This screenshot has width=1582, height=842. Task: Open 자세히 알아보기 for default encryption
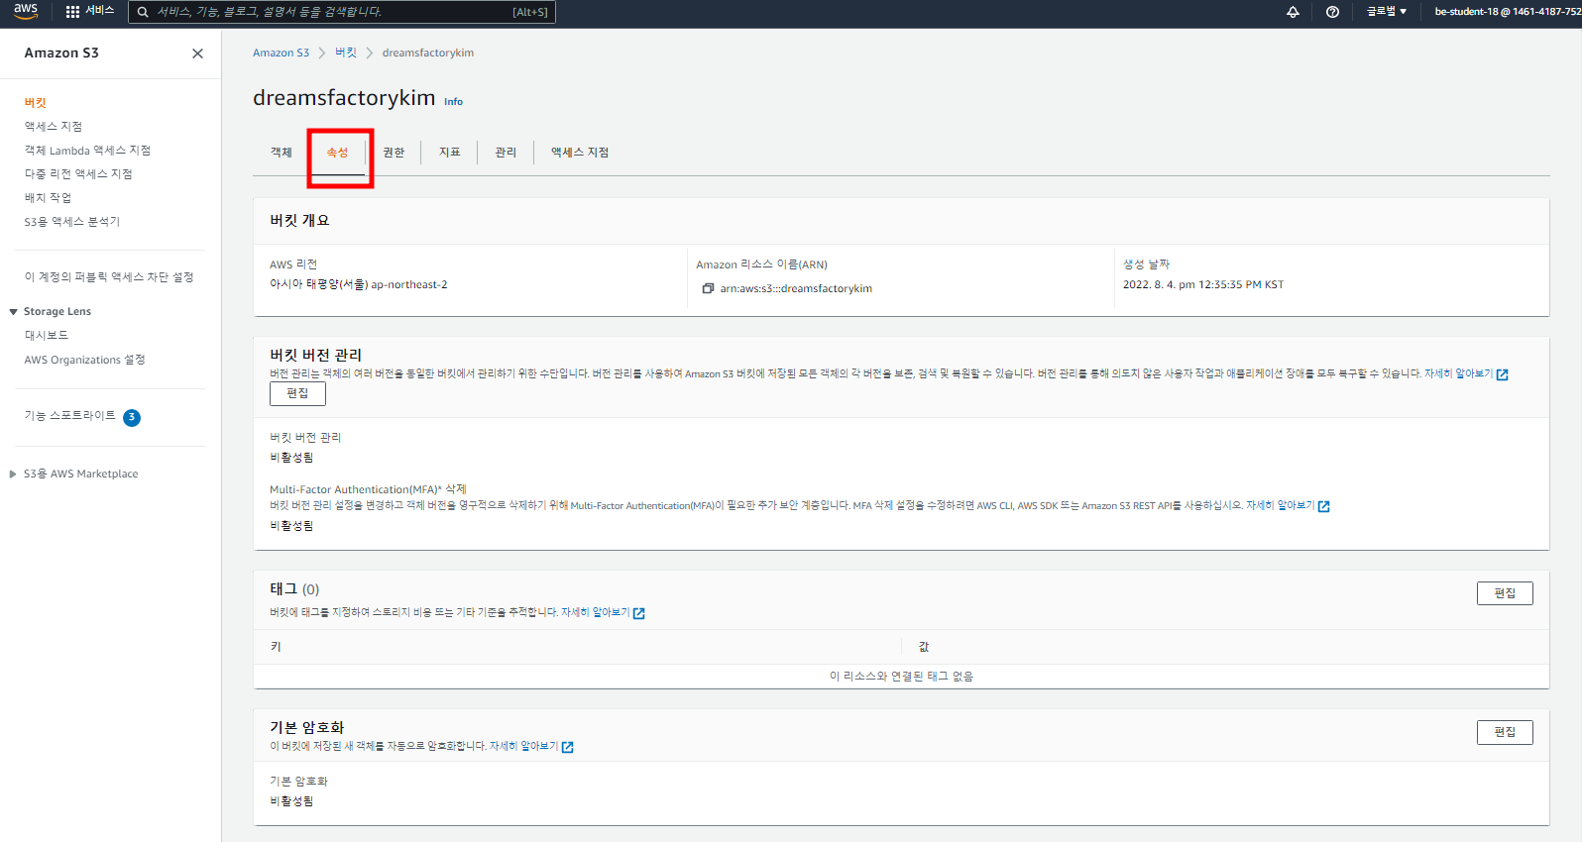(x=523, y=747)
